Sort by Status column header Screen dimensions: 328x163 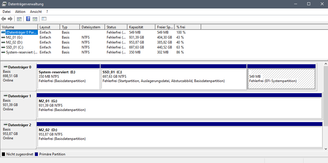116,27
